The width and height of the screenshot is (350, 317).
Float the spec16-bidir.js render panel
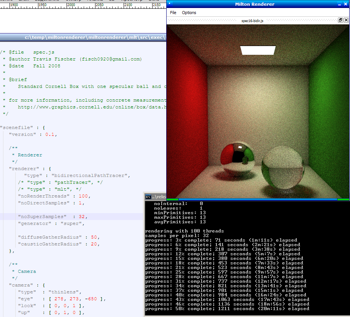pyautogui.click(x=340, y=20)
